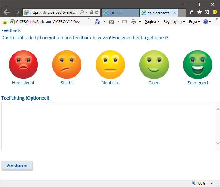This screenshot has width=220, height=187.
Task: Click the 'Slecht' text label
Action: (67, 83)
